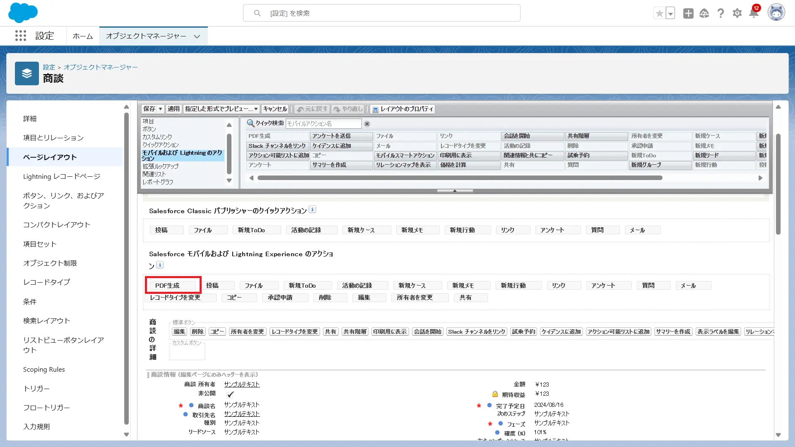Select Lightning レコードページ in sidebar
Screen dimensions: 795x447
point(62,176)
